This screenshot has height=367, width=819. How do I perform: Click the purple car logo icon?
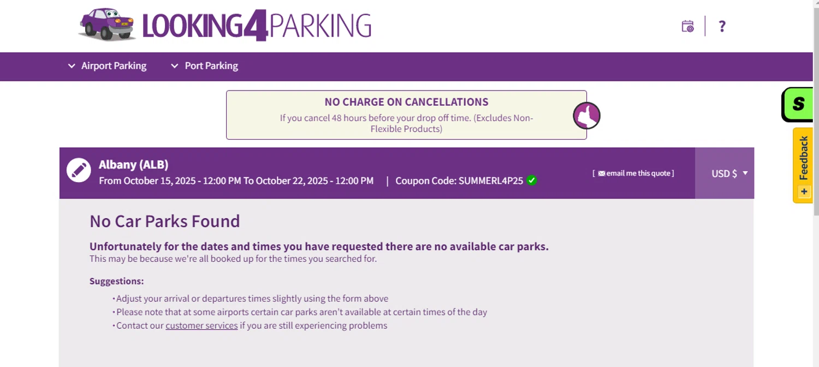tap(107, 25)
